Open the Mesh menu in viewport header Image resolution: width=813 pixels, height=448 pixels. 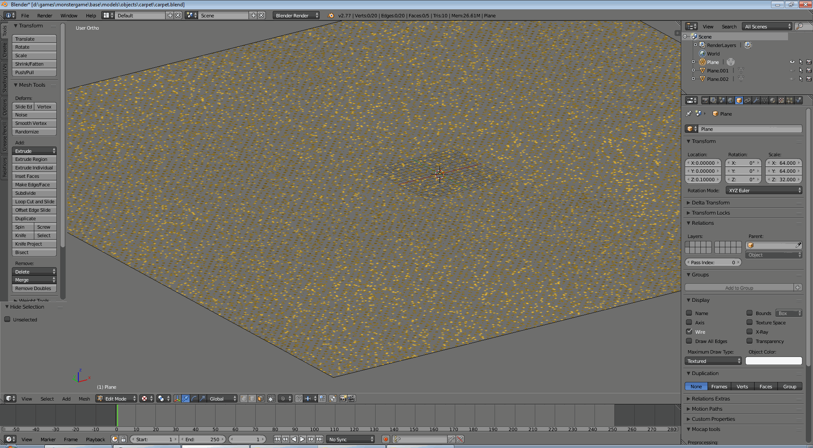84,399
